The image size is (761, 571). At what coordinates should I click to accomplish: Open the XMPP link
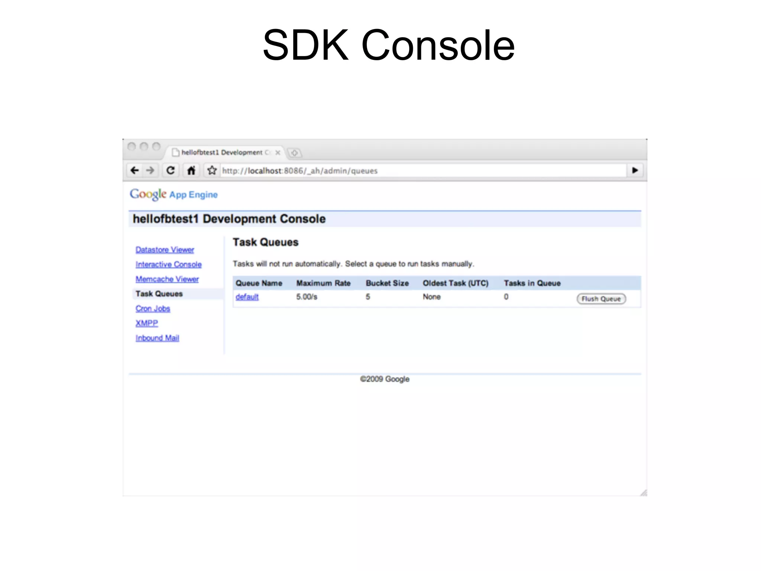coord(146,323)
